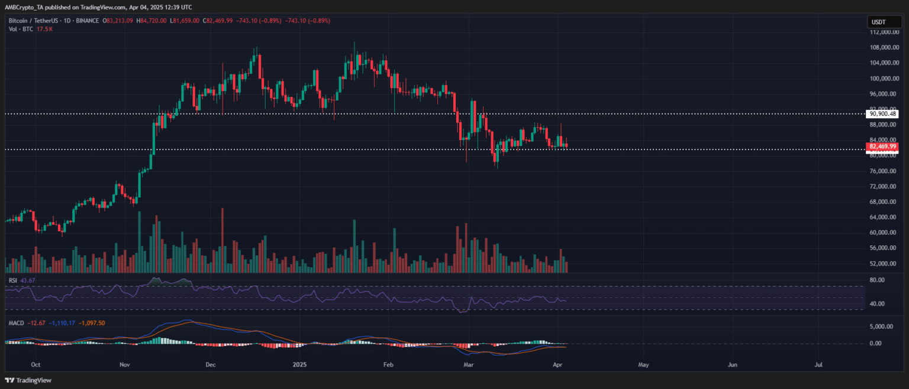This screenshot has height=389, width=909.
Task: Click the 5,000.00 MACD scale label
Action: 881,326
